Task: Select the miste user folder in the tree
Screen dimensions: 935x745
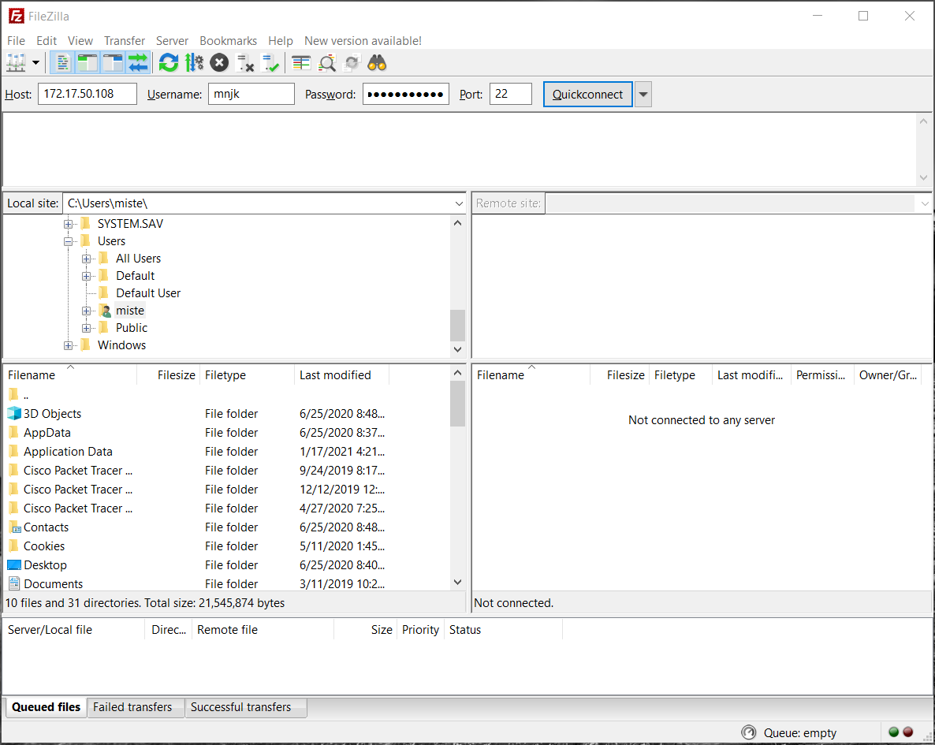Action: pyautogui.click(x=130, y=310)
